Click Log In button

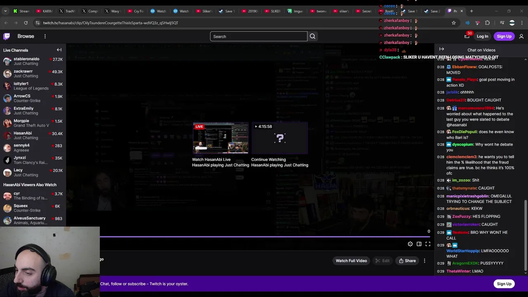pos(482,36)
